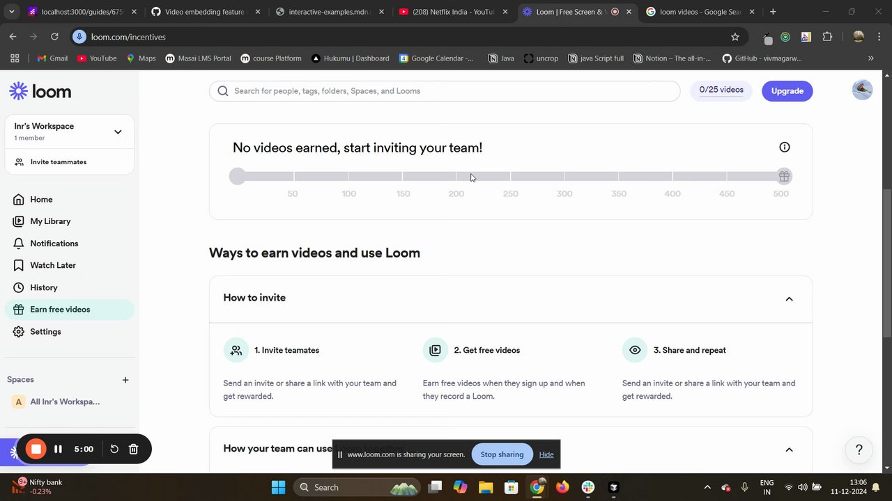Collapse the How your team can use section
Image resolution: width=892 pixels, height=501 pixels.
tap(789, 450)
